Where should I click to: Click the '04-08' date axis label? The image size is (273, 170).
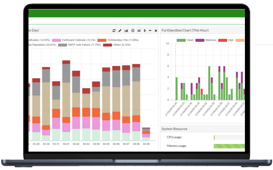pos(136,144)
